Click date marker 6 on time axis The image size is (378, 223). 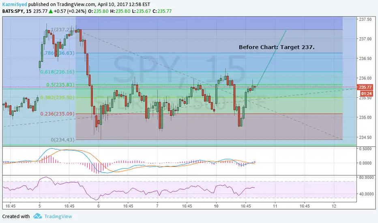coord(99,206)
